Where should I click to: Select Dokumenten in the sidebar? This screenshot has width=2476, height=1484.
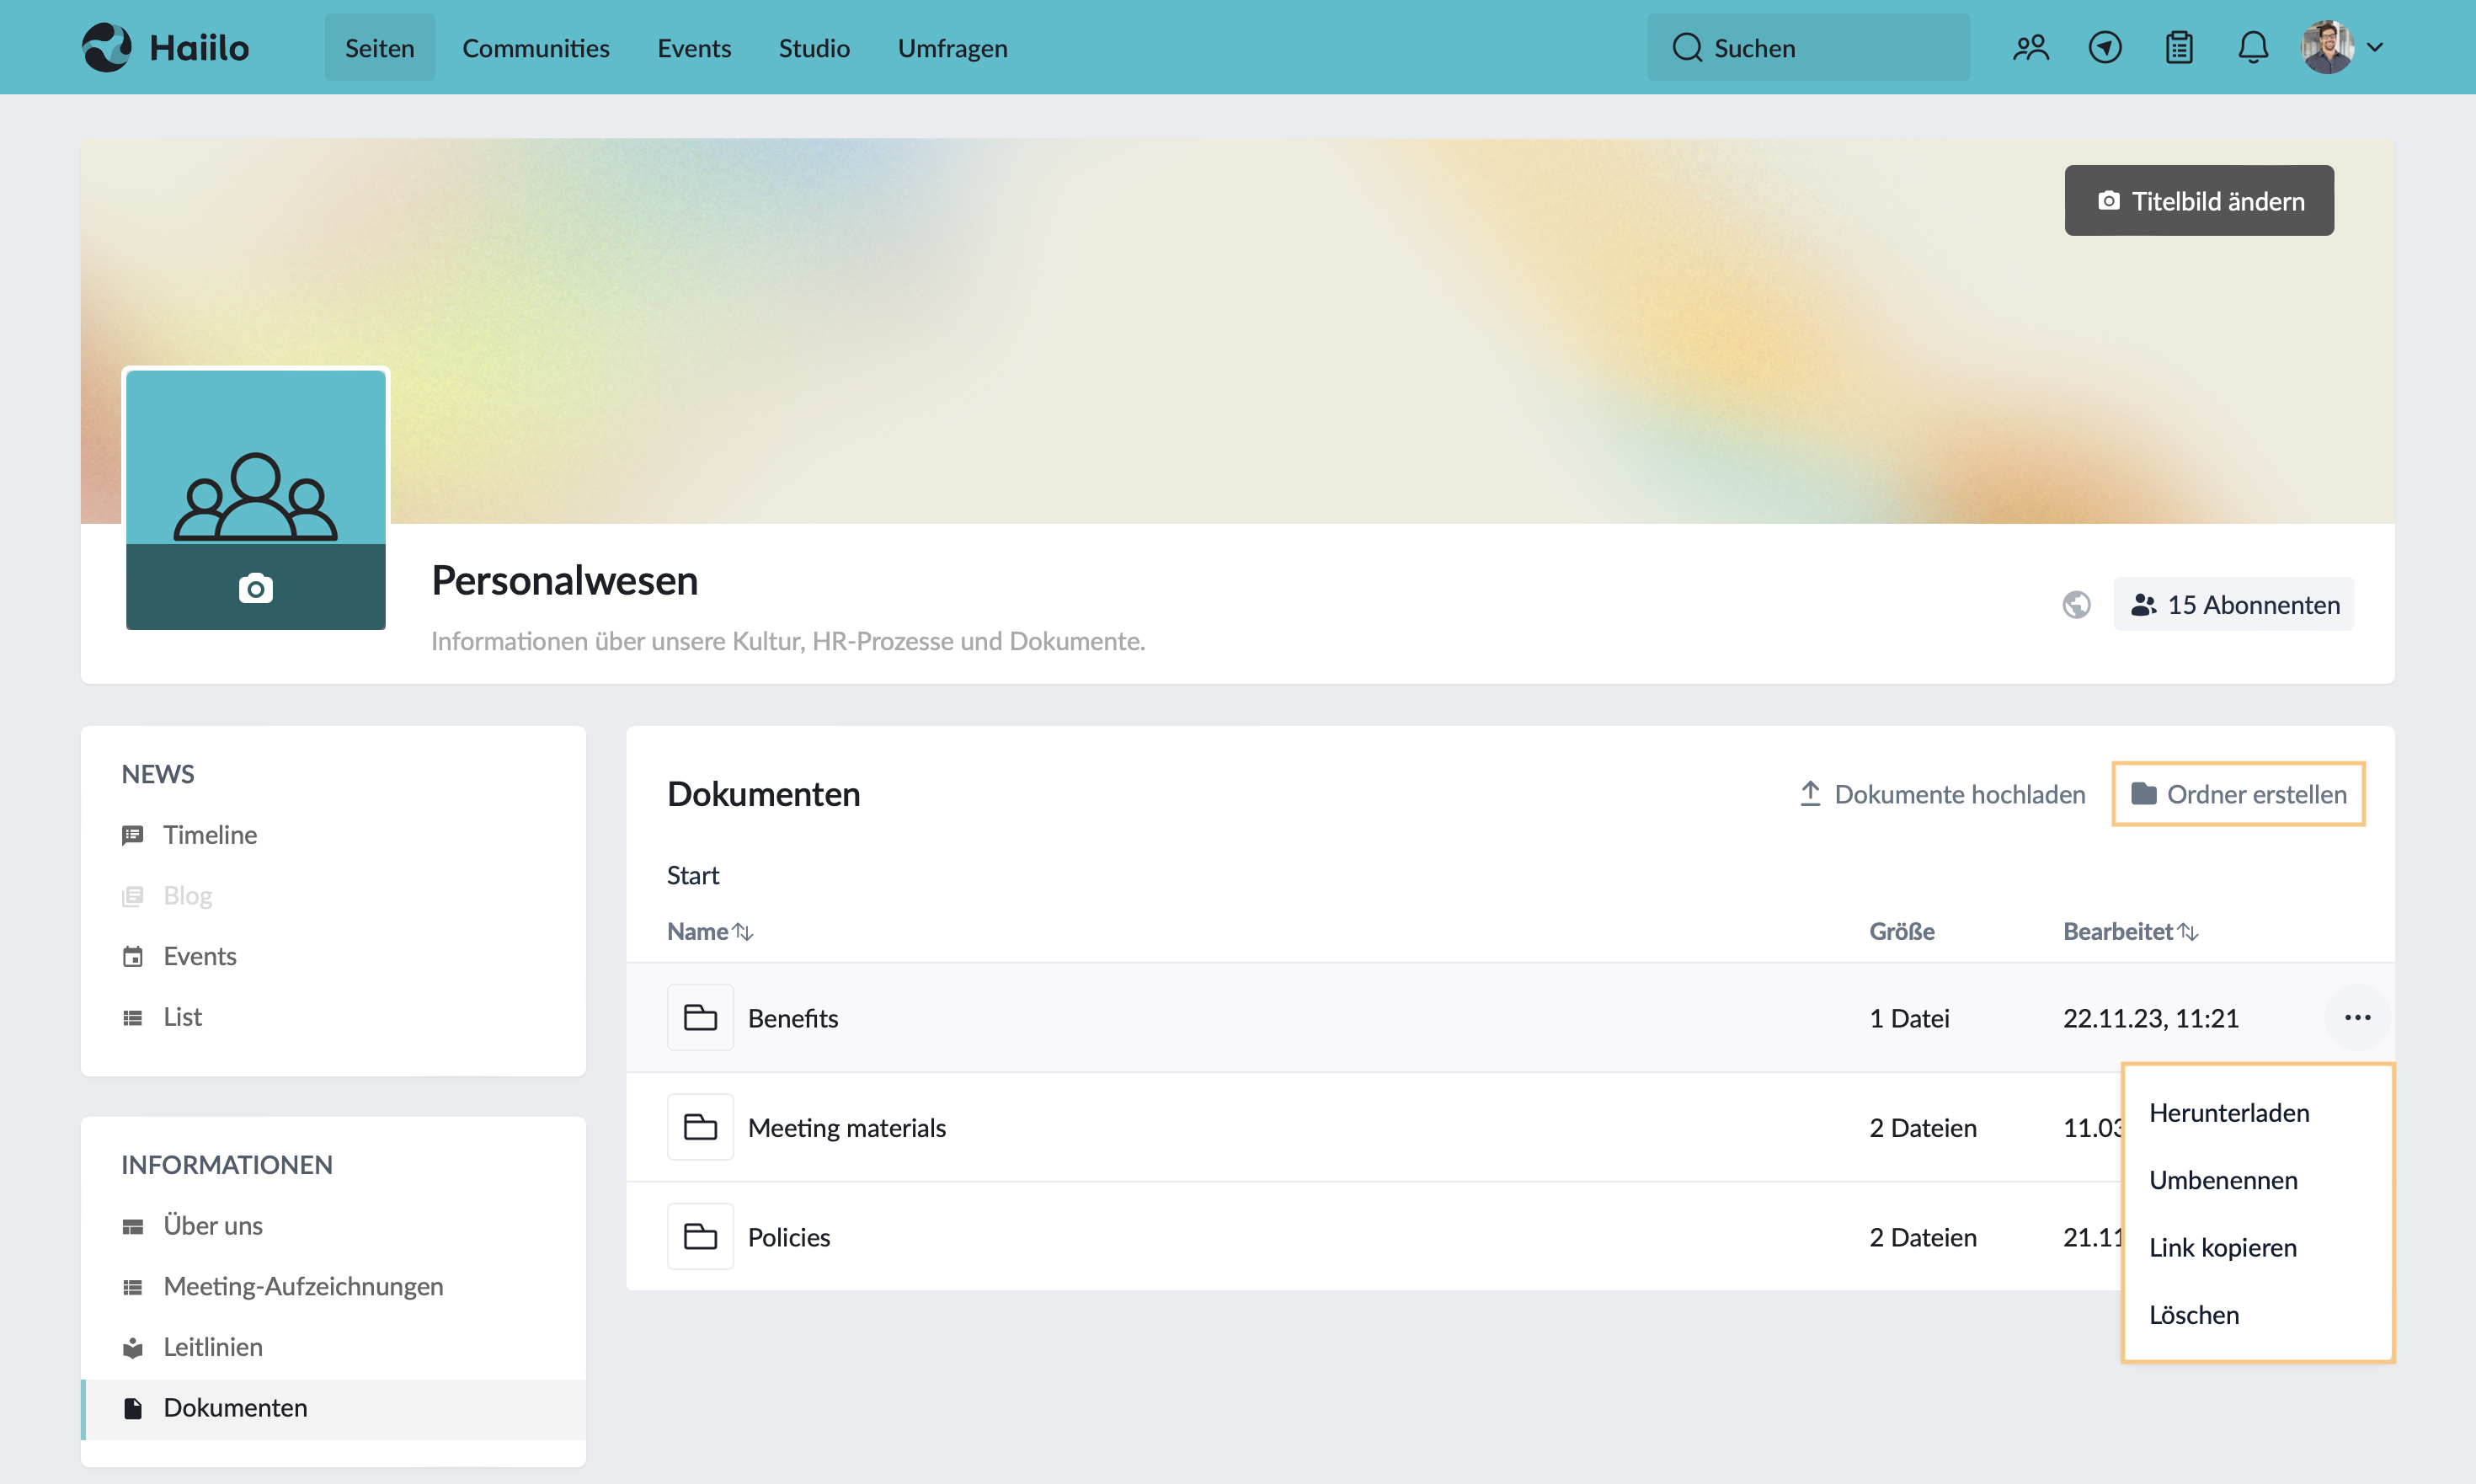(x=333, y=1408)
